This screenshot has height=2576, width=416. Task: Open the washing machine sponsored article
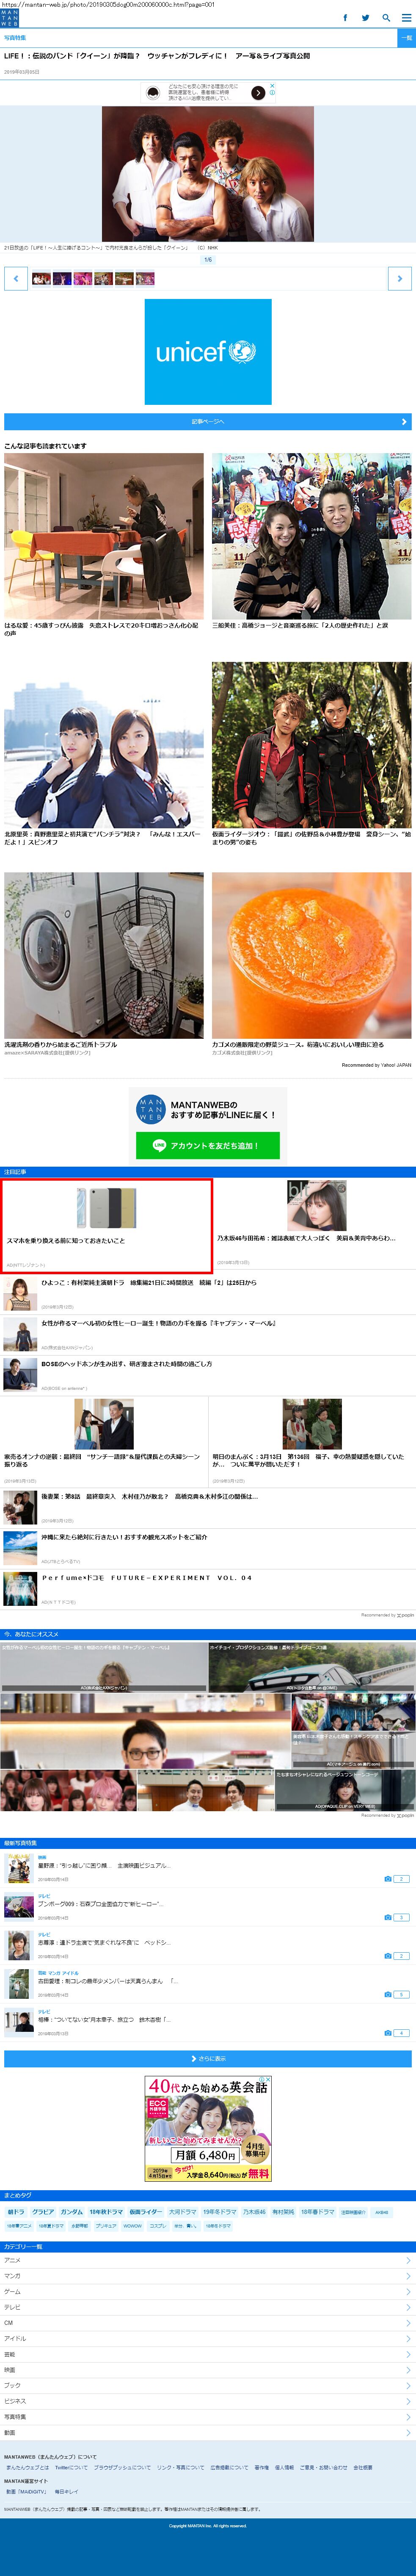(104, 955)
